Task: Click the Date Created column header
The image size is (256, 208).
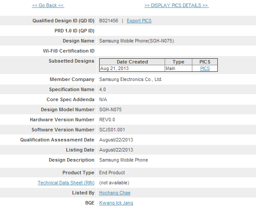Action: click(x=132, y=62)
